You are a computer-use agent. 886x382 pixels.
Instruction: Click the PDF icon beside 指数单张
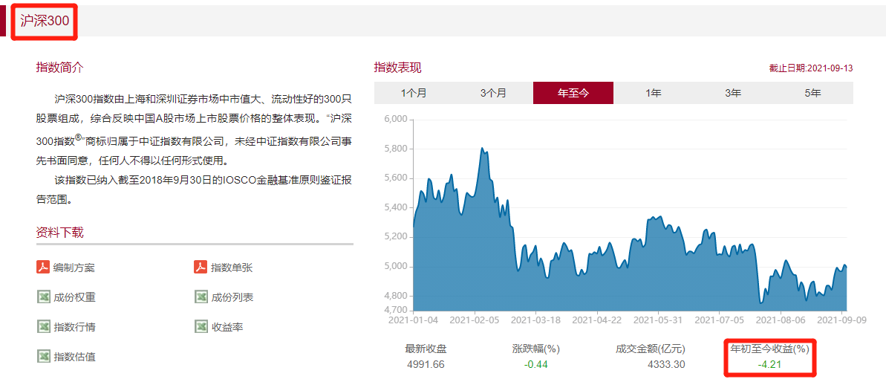[201, 268]
